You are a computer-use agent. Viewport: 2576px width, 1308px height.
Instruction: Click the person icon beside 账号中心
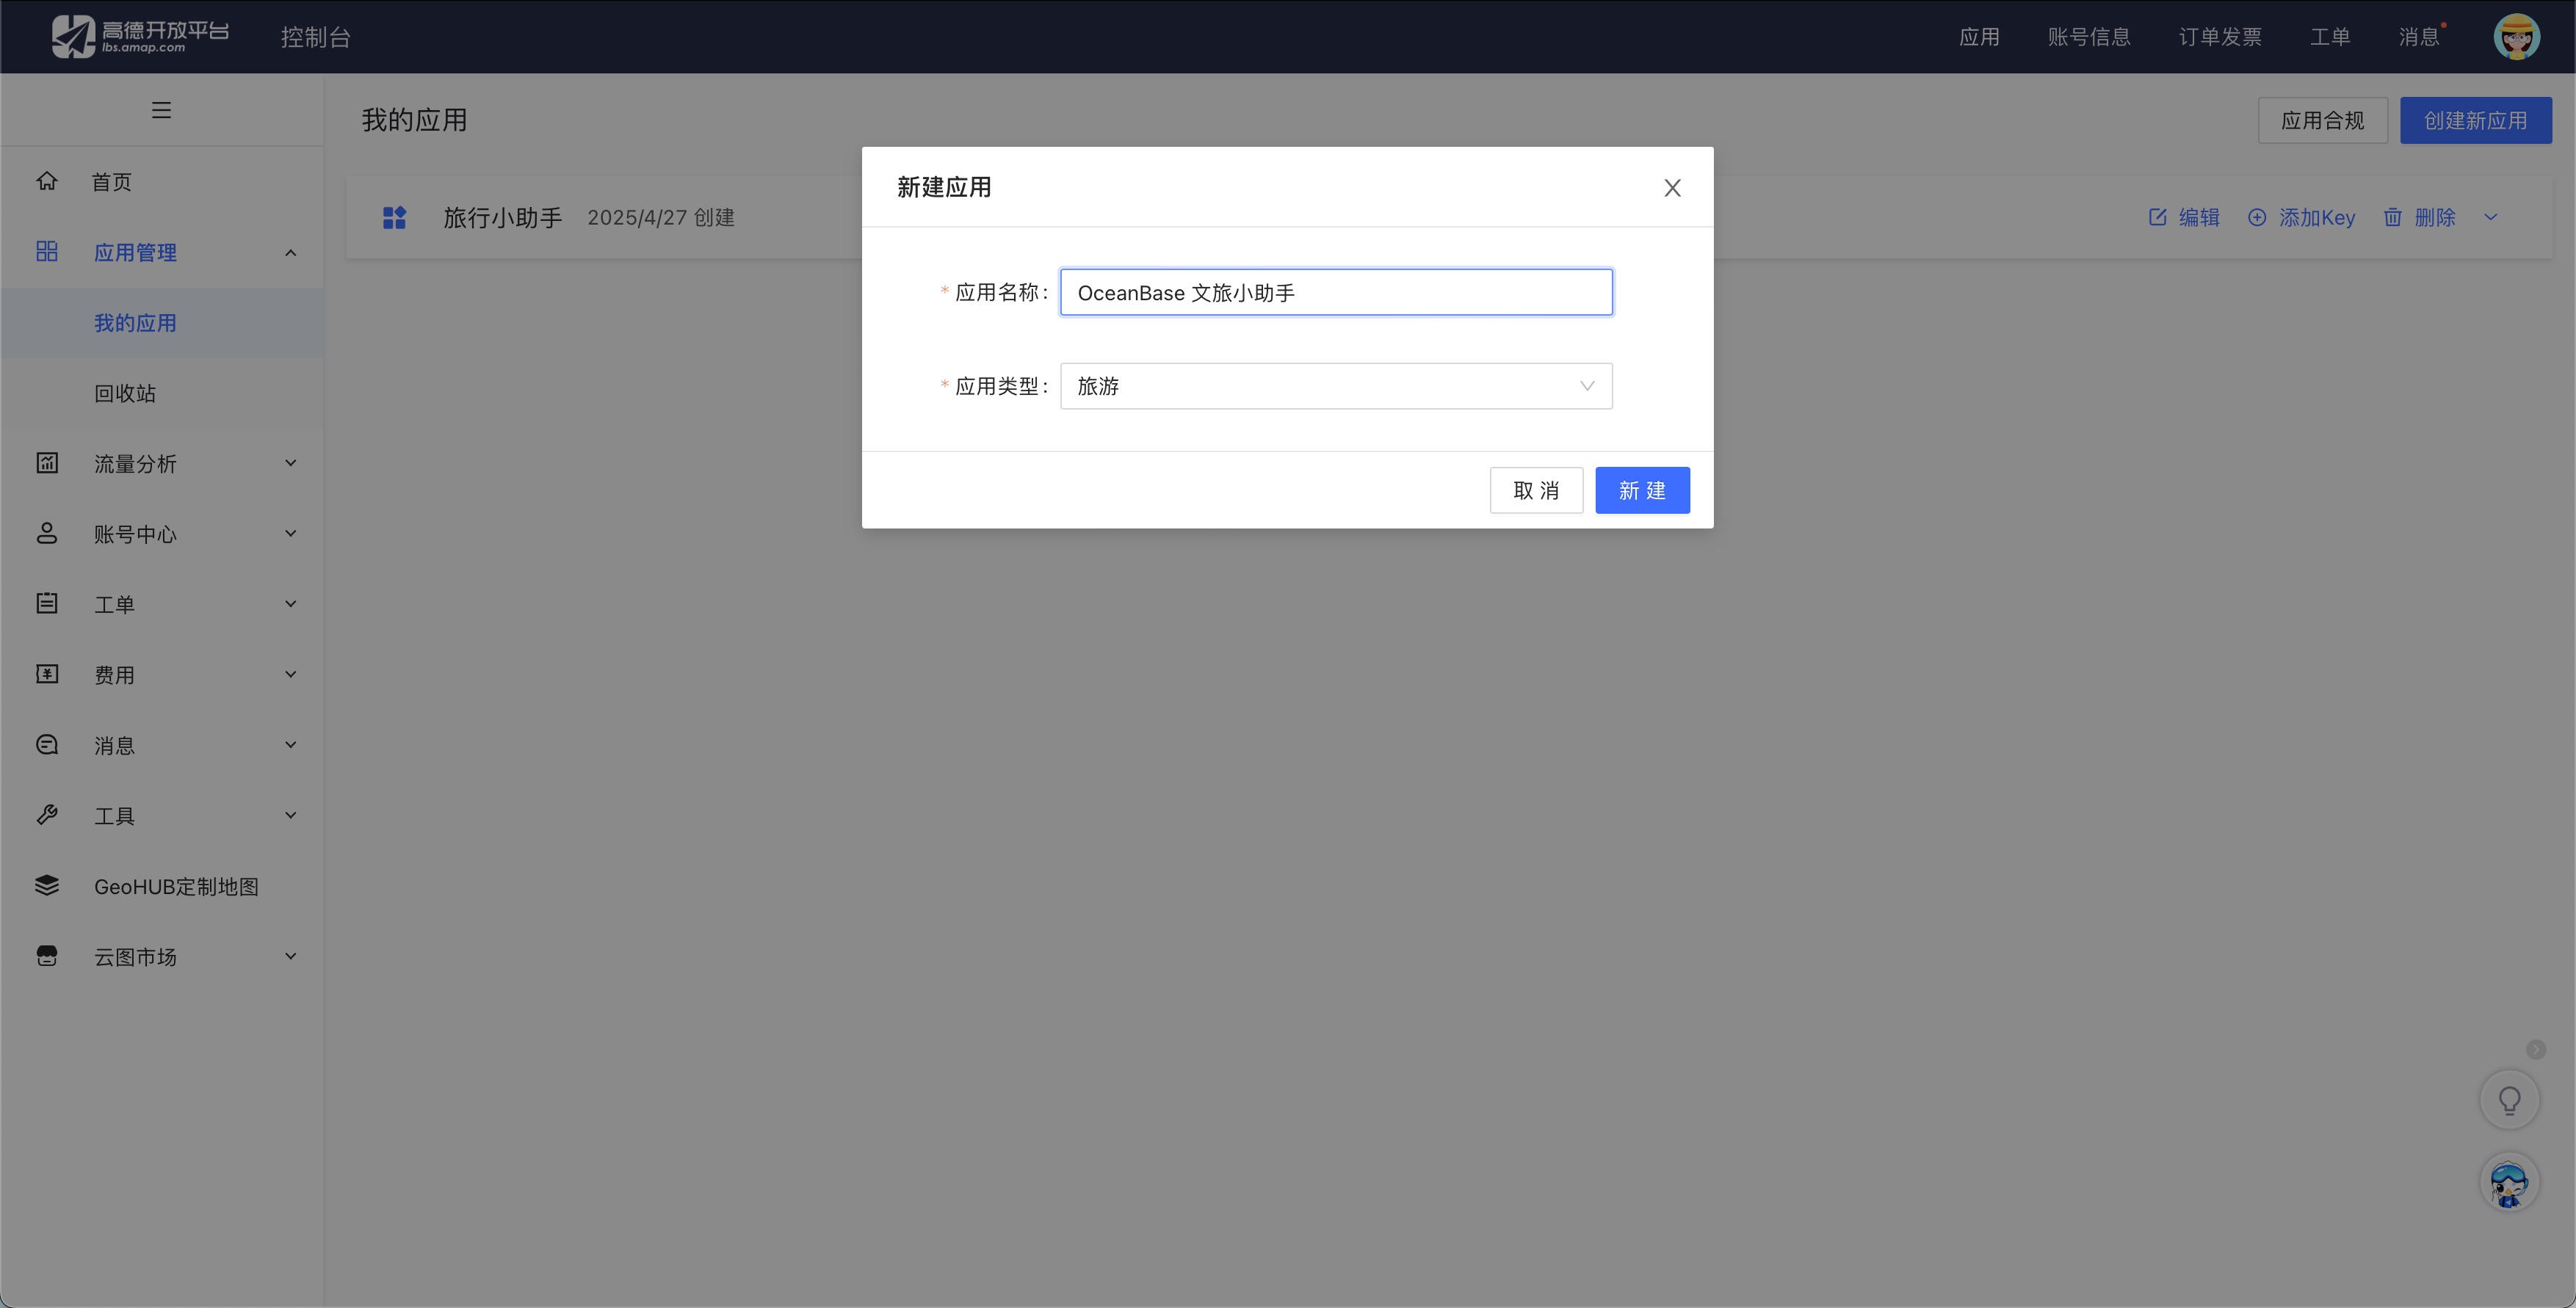[46, 533]
